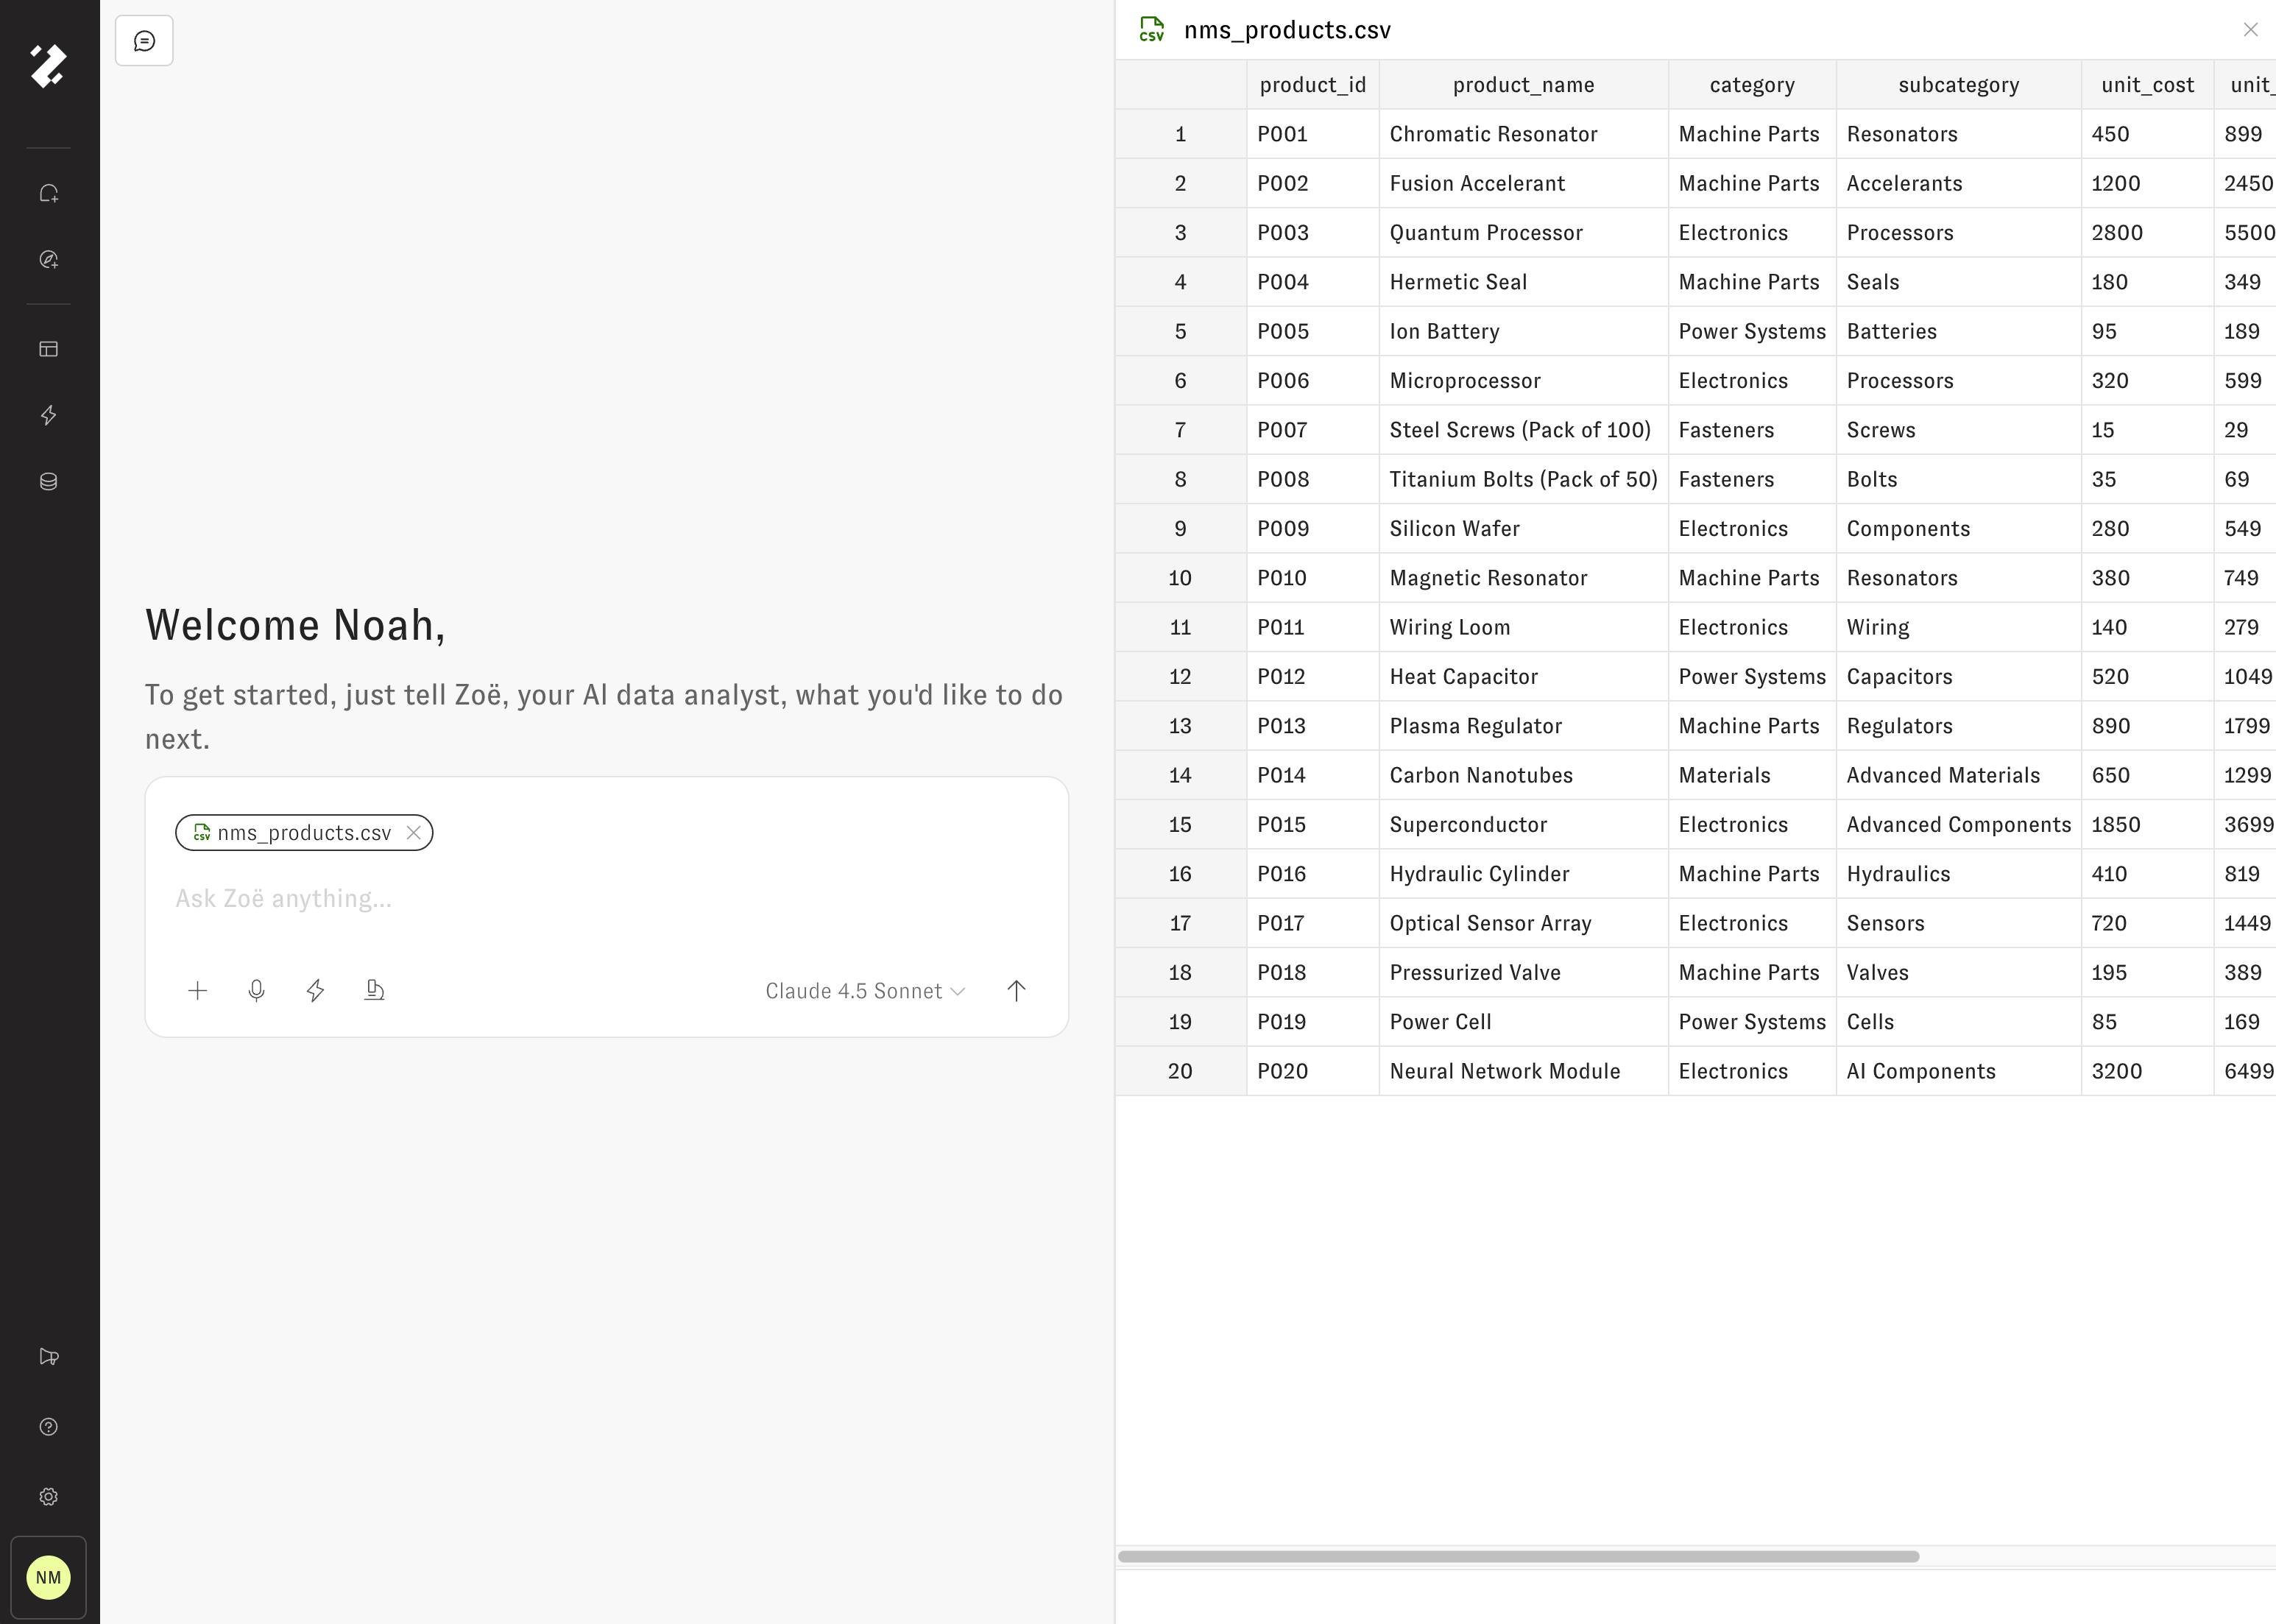Click the lightning bolt sidebar icon
This screenshot has height=1624, width=2276.
(x=48, y=415)
